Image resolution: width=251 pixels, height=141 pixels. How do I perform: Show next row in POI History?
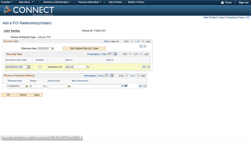point(138,76)
